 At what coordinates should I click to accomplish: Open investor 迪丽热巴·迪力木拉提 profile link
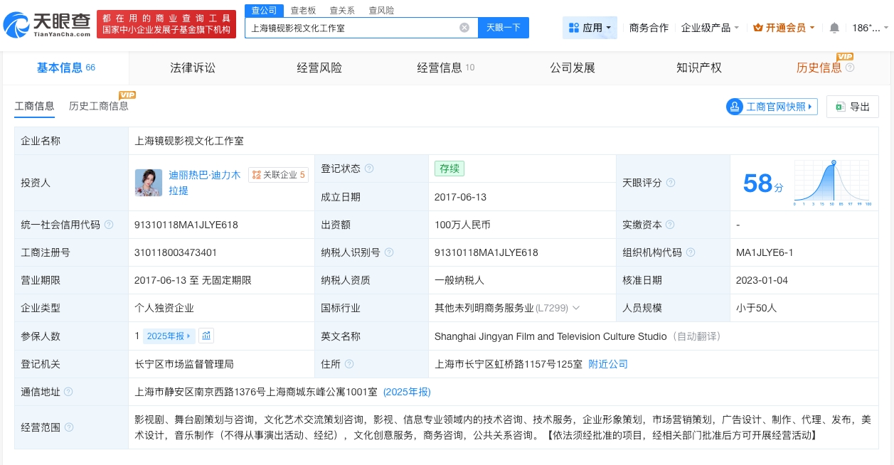[x=204, y=183]
